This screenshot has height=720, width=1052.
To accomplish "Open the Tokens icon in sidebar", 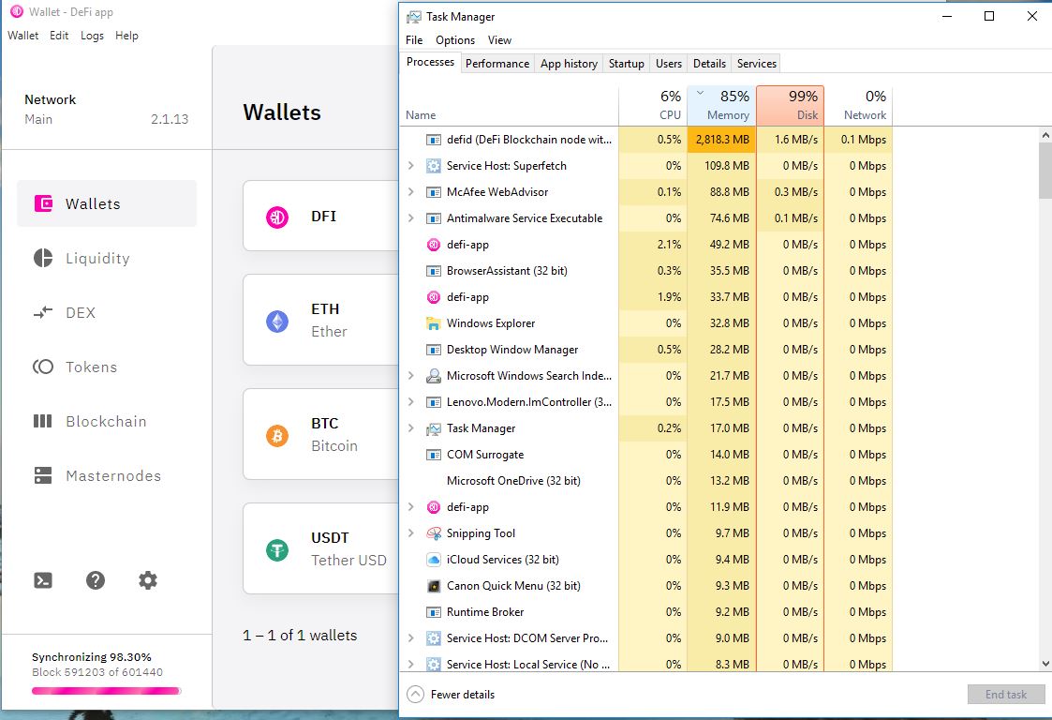I will pyautogui.click(x=43, y=367).
